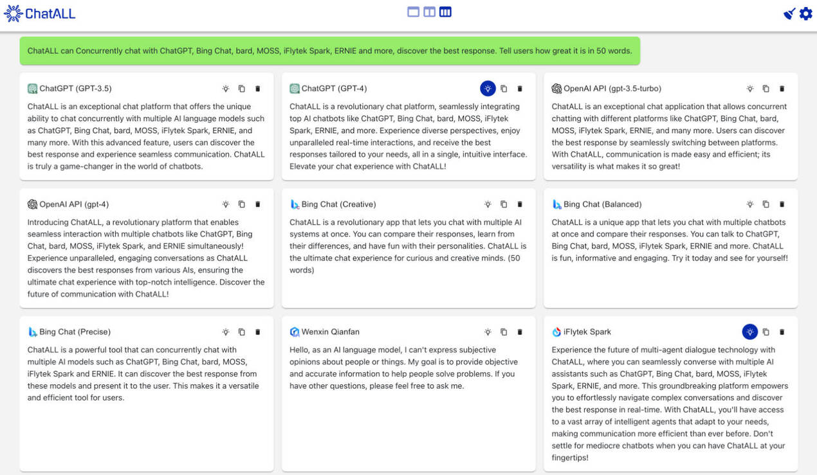Delete the OpenAI API (gpt-4) response
817x475 pixels.
(258, 204)
